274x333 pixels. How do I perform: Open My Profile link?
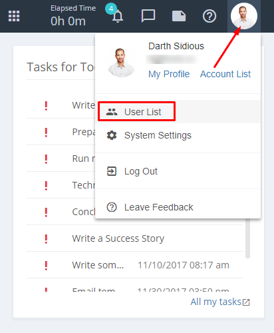[169, 74]
